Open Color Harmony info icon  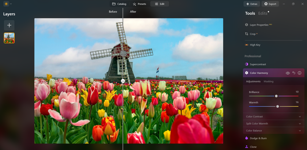pyautogui.click(x=299, y=73)
